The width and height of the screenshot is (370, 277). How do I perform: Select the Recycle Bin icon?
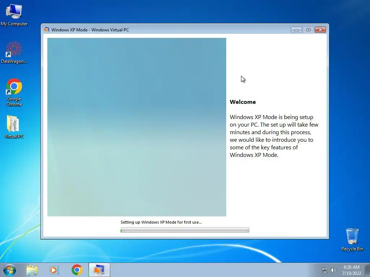352,239
